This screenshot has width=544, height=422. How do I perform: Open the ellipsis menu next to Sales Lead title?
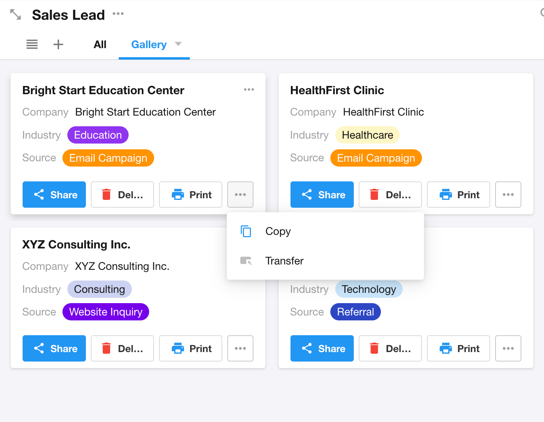(118, 14)
